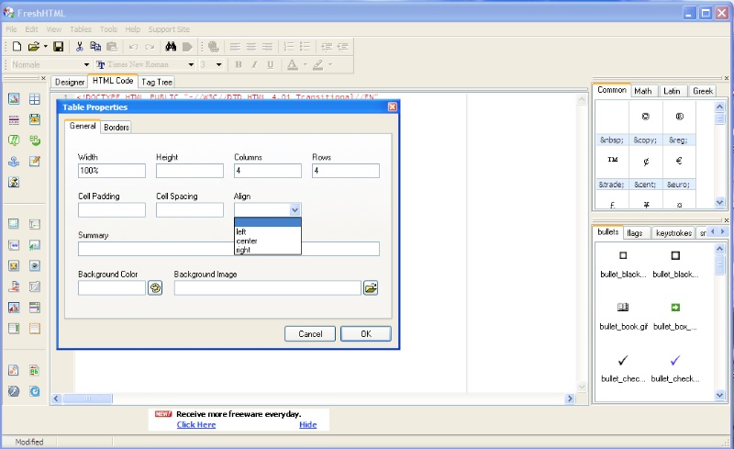The width and height of the screenshot is (734, 449).
Task: Cancel the Table Properties dialog
Action: (310, 334)
